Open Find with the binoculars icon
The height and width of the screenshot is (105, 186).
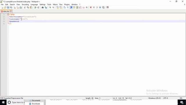[x=42, y=7]
